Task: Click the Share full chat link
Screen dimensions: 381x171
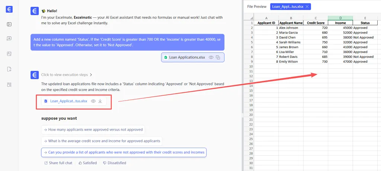Action: [x=58, y=163]
